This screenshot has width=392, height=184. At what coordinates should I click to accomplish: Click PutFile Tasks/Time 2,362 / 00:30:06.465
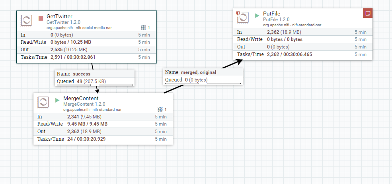(289, 54)
